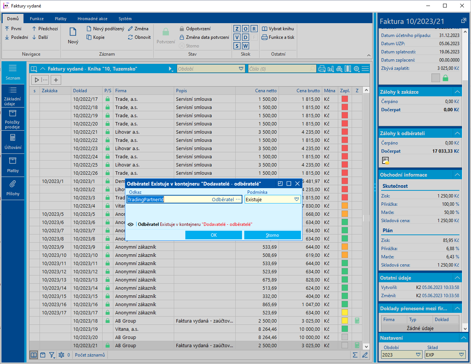Viewport: 471px width, 364px height.
Task: Click the sum sigma icon at bottom
Action: coord(355,355)
